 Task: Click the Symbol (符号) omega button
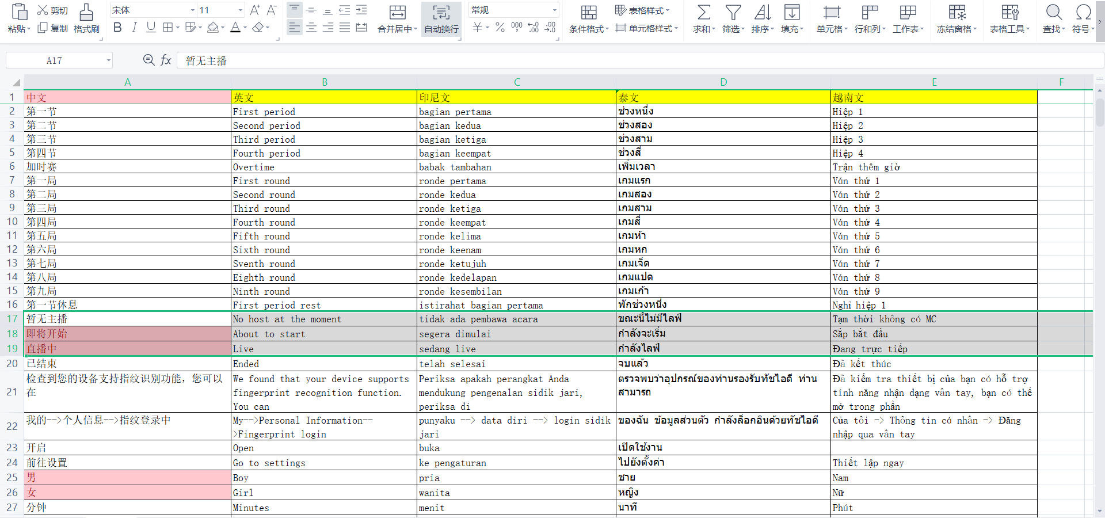coord(1083,19)
